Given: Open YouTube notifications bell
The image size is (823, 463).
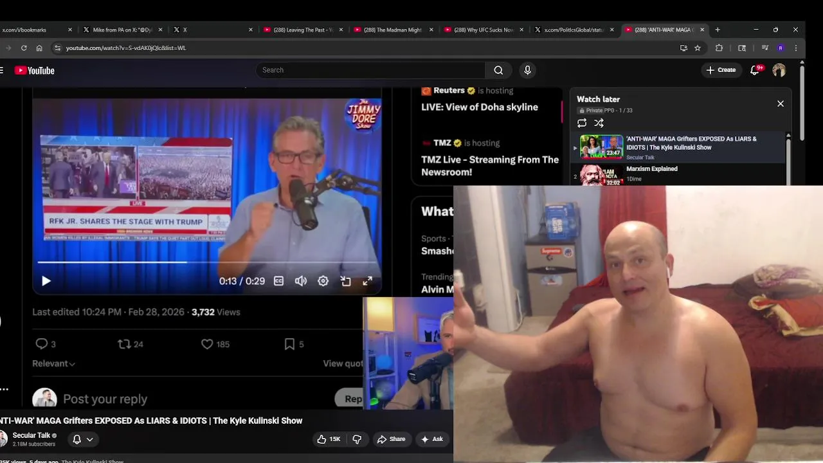Looking at the screenshot, I should 755,70.
